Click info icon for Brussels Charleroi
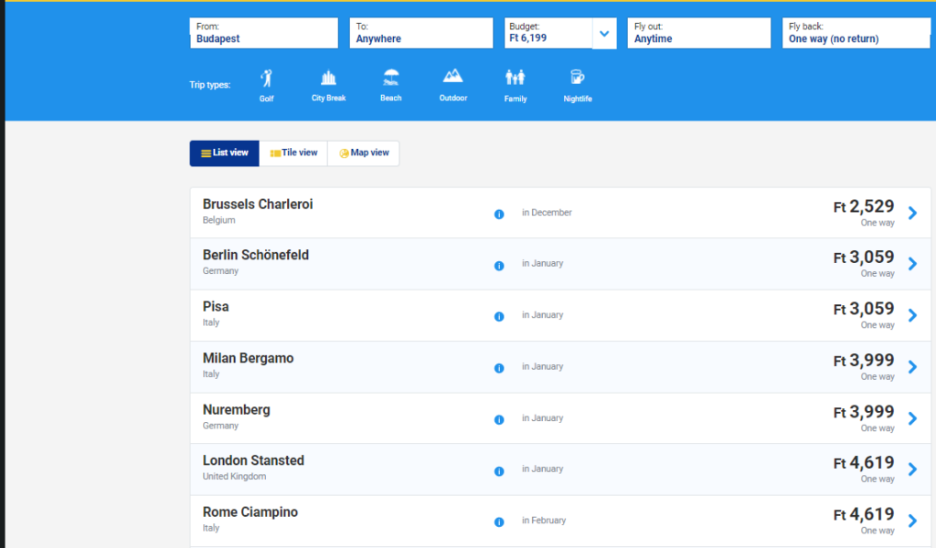Image resolution: width=936 pixels, height=548 pixels. click(x=499, y=214)
